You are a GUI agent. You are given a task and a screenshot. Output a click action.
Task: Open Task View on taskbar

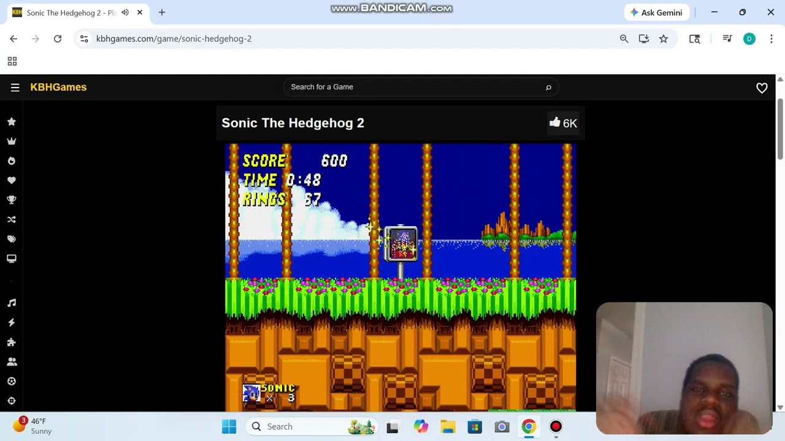pos(392,427)
